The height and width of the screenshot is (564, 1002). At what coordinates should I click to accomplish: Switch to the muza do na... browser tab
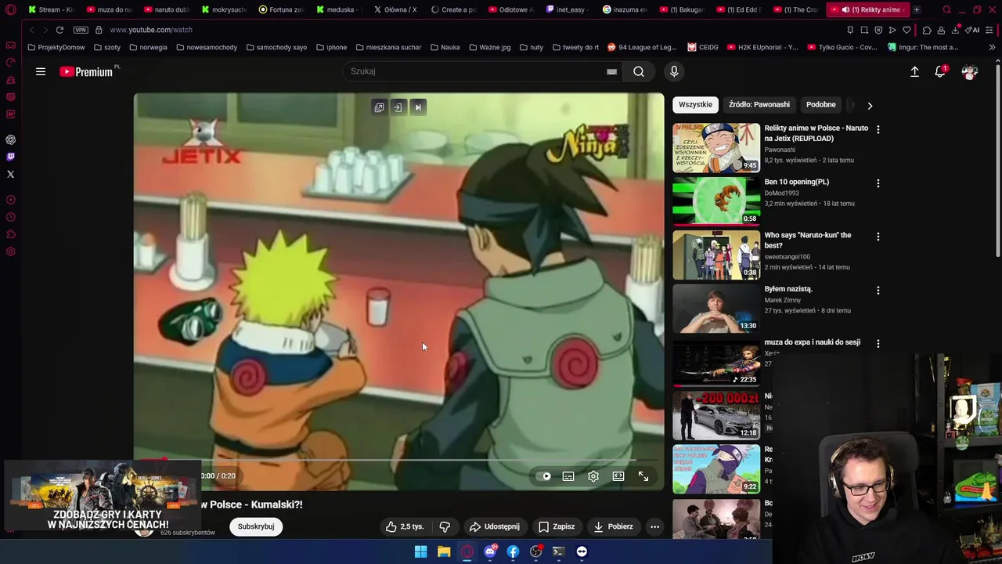(x=109, y=9)
